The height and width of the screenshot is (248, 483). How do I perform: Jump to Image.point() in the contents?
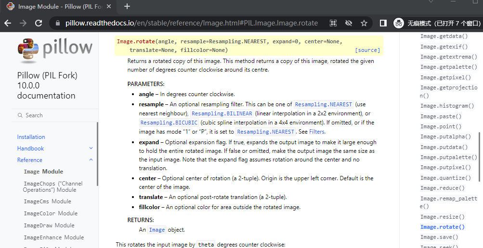tap(441, 126)
